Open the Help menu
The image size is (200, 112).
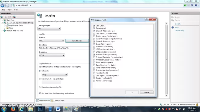pos(16,10)
